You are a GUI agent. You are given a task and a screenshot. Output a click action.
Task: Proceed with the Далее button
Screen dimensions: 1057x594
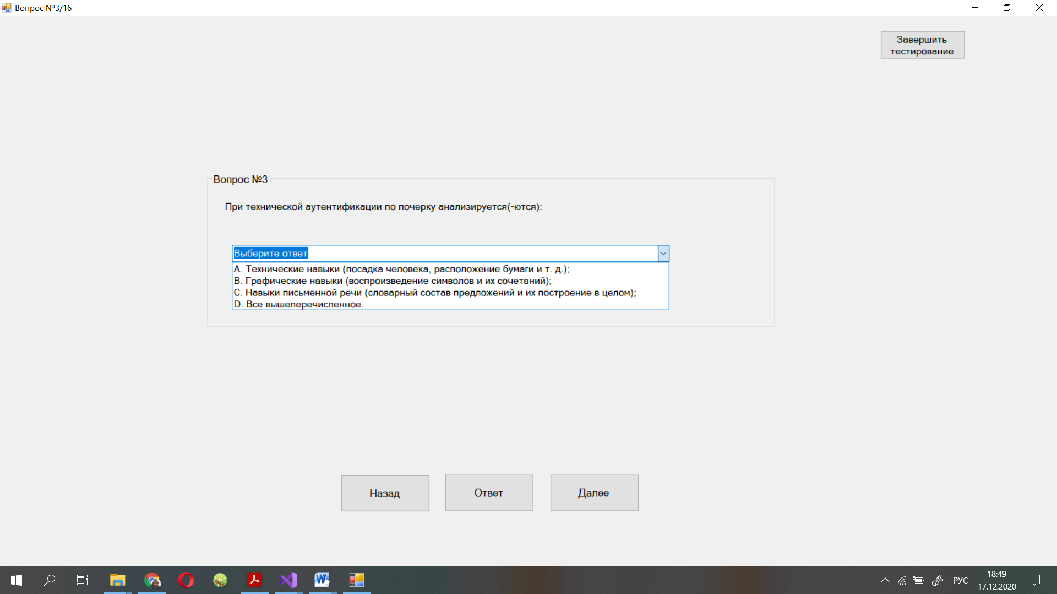(594, 493)
